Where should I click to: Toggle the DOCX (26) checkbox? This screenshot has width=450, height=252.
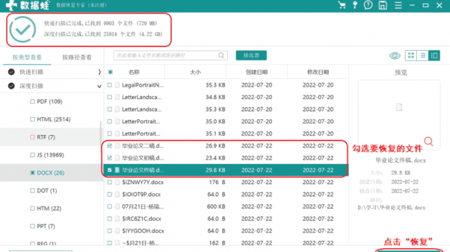tap(33, 173)
